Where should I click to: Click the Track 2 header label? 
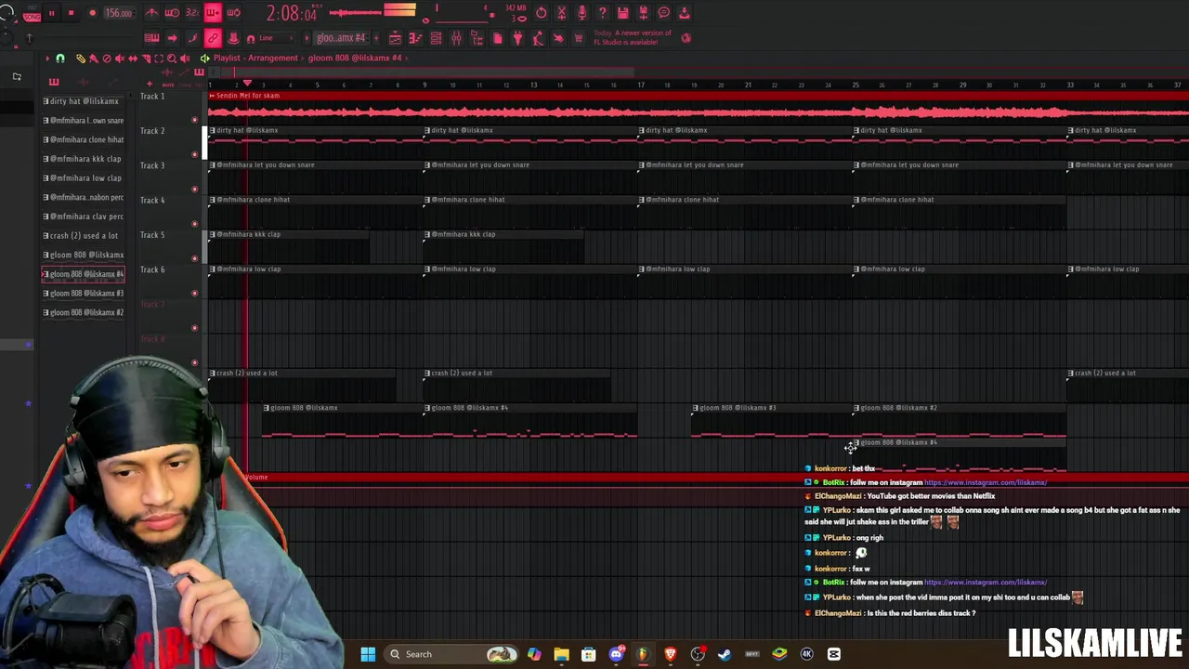pyautogui.click(x=152, y=131)
